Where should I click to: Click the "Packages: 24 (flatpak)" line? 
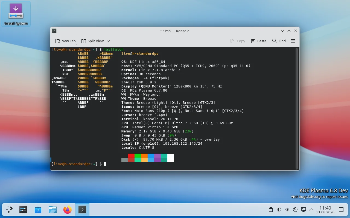point(145,78)
